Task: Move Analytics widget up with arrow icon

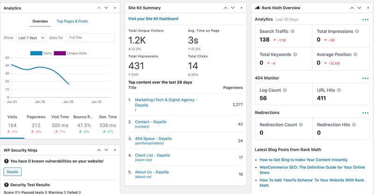Action: [x=99, y=8]
